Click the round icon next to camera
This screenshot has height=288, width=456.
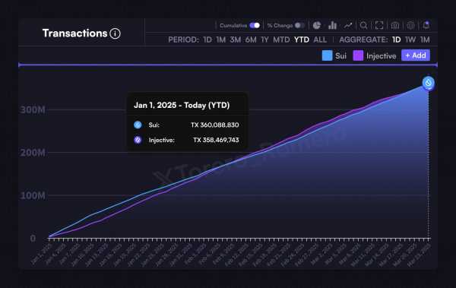[x=410, y=26]
